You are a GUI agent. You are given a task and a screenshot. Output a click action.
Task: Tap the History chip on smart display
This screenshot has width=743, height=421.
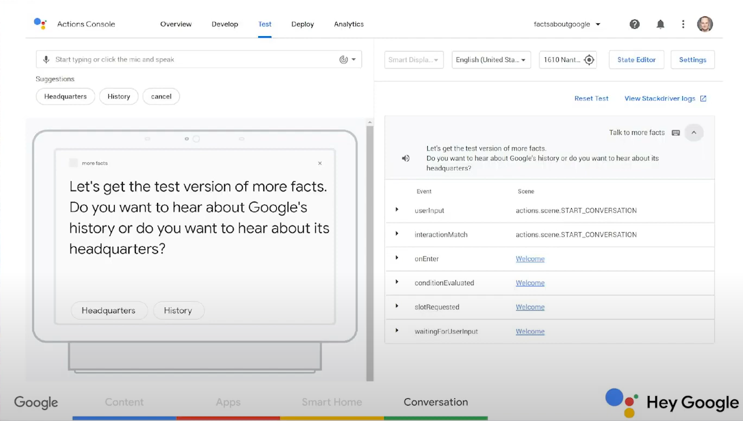[x=178, y=311]
